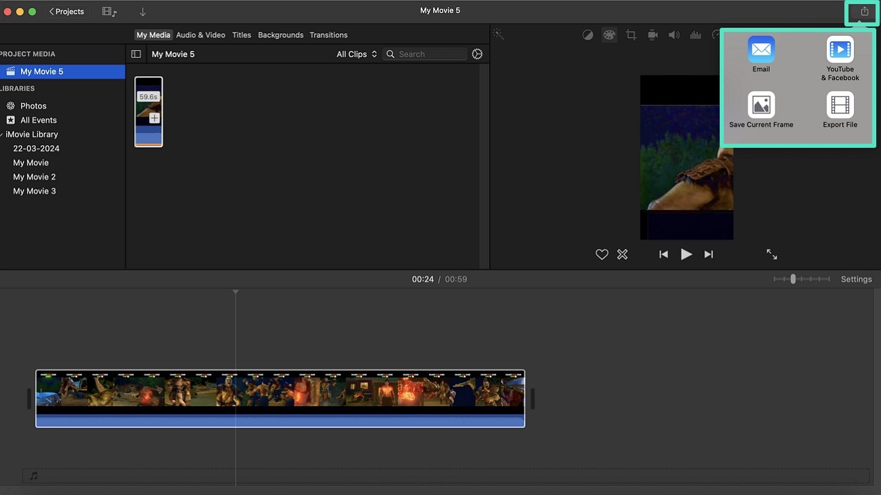Choose Save Current Frame
Viewport: 881px width, 495px height.
point(761,111)
